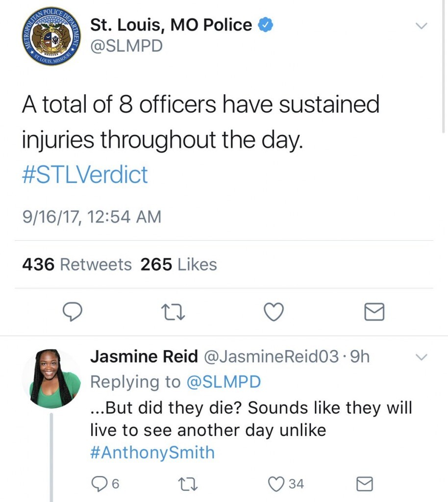Open @SLMPD mention in Replying to line
The width and height of the screenshot is (448, 502).
tap(224, 382)
